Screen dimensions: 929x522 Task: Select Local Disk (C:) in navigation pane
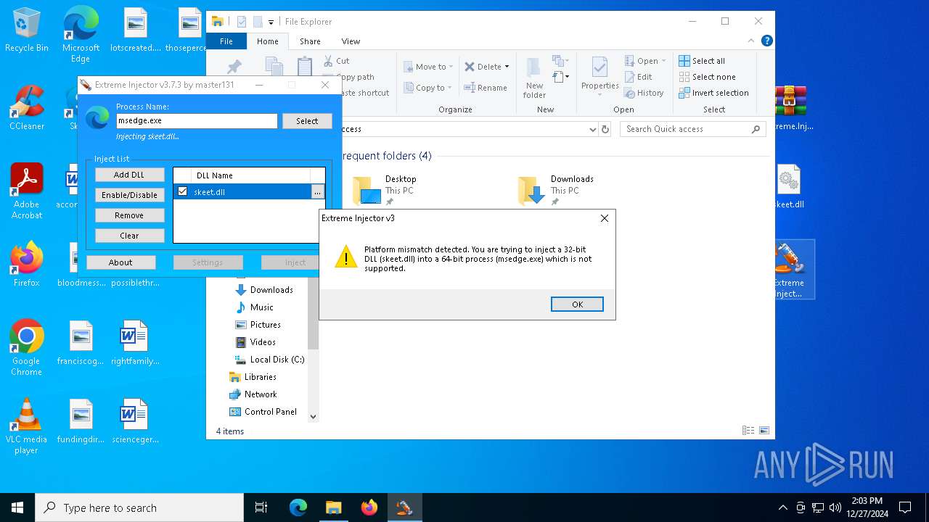pyautogui.click(x=269, y=360)
